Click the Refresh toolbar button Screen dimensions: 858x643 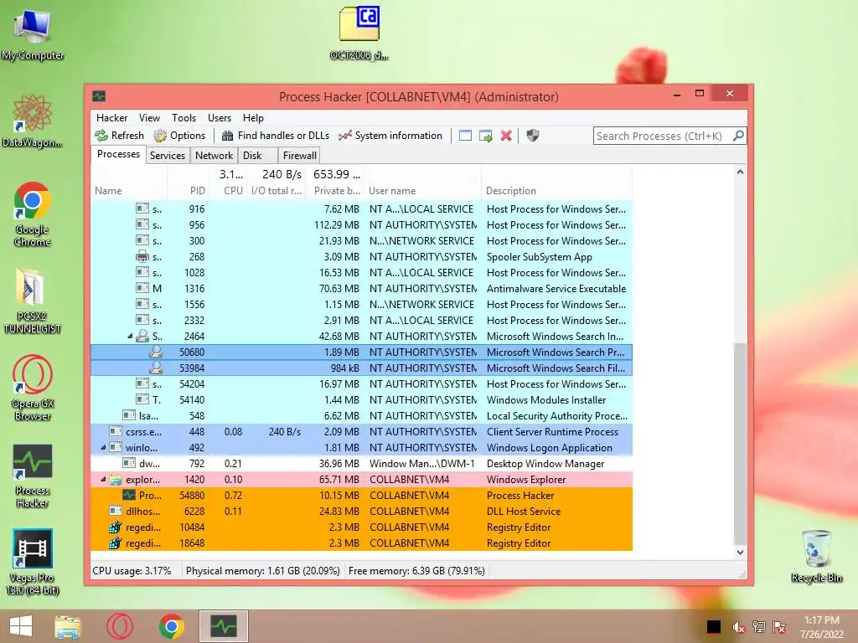119,136
